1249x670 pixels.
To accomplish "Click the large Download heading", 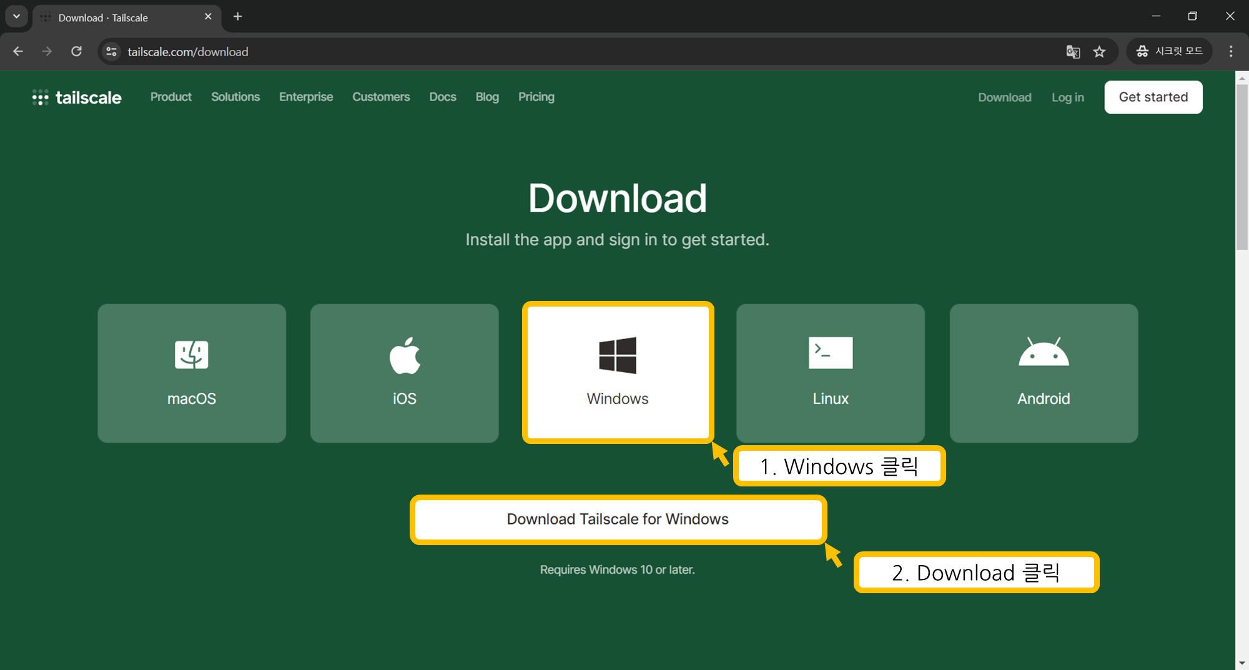I will coord(618,199).
